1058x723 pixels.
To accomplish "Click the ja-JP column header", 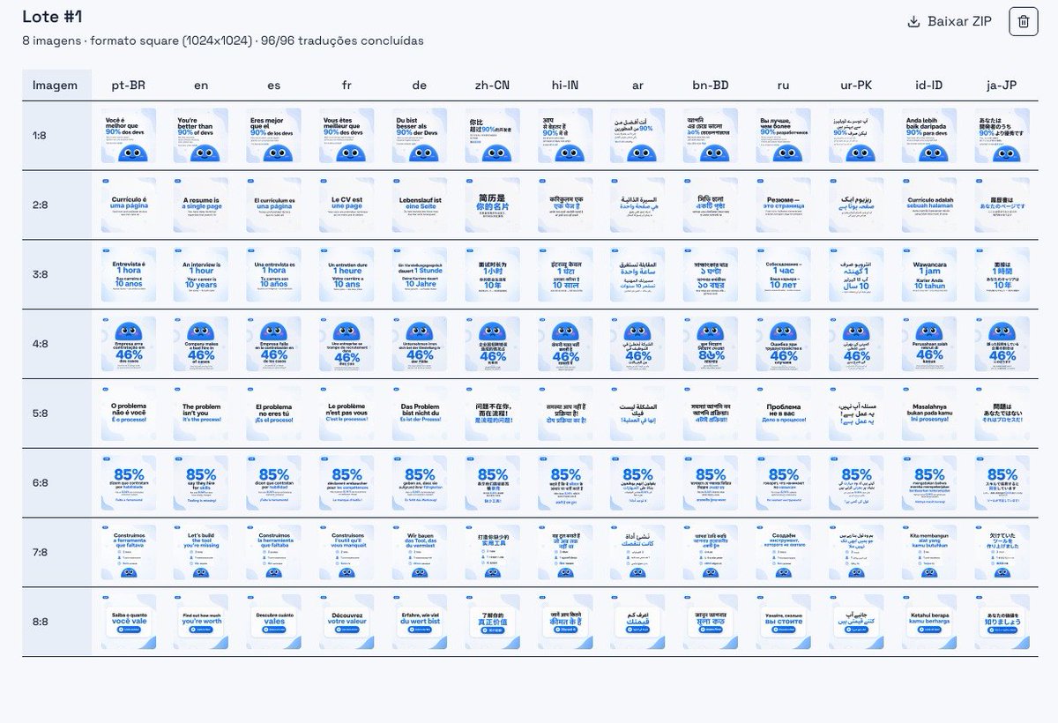I will (x=1002, y=86).
